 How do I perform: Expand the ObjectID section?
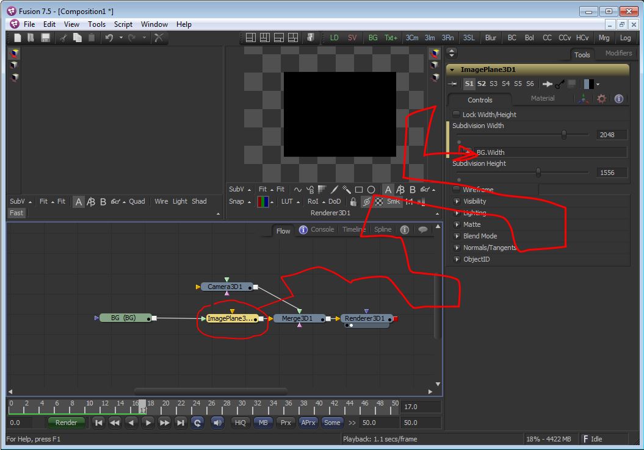457,259
